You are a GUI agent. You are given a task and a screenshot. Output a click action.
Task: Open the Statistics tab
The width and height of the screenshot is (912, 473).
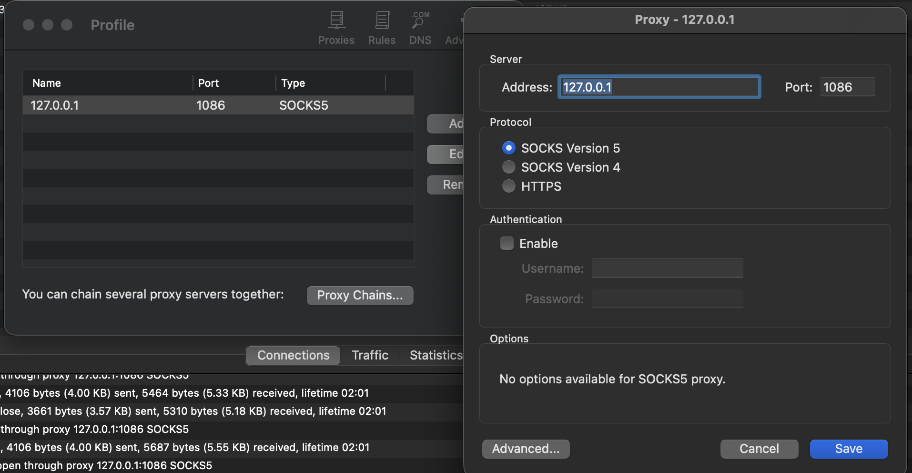click(436, 355)
